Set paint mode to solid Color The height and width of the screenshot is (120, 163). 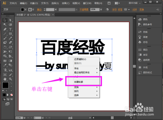point(4,95)
